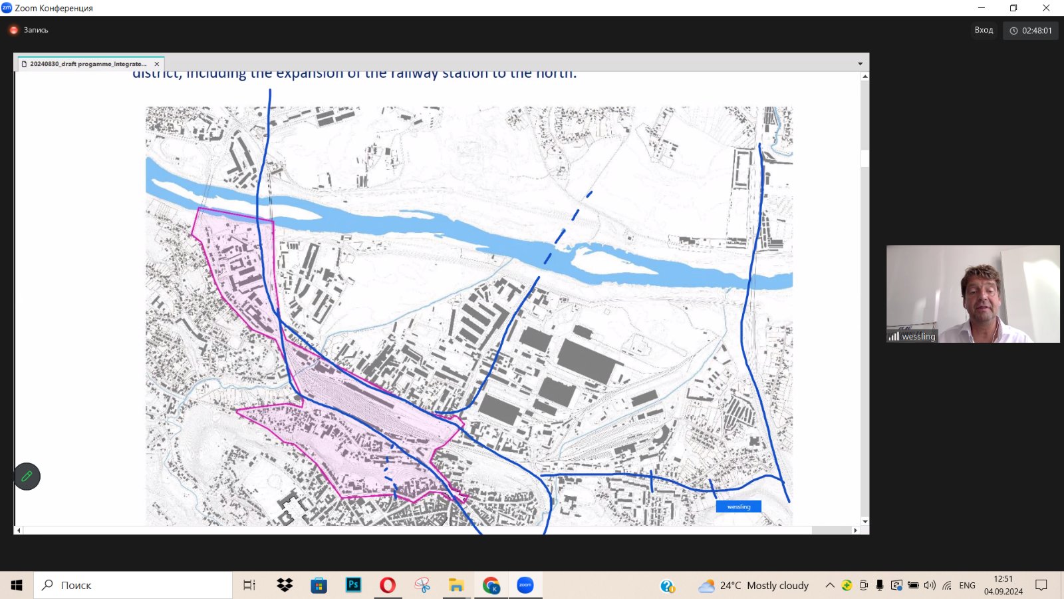Image resolution: width=1064 pixels, height=599 pixels.
Task: Click the 02:48:01 meeting timer button
Action: click(1031, 30)
